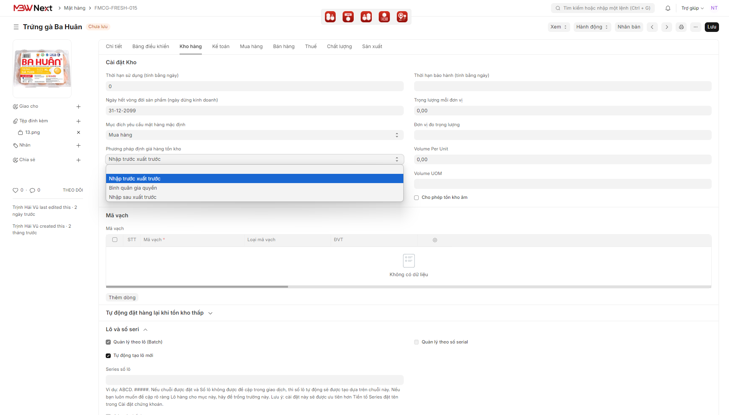Go to the previous record arrow

(652, 27)
